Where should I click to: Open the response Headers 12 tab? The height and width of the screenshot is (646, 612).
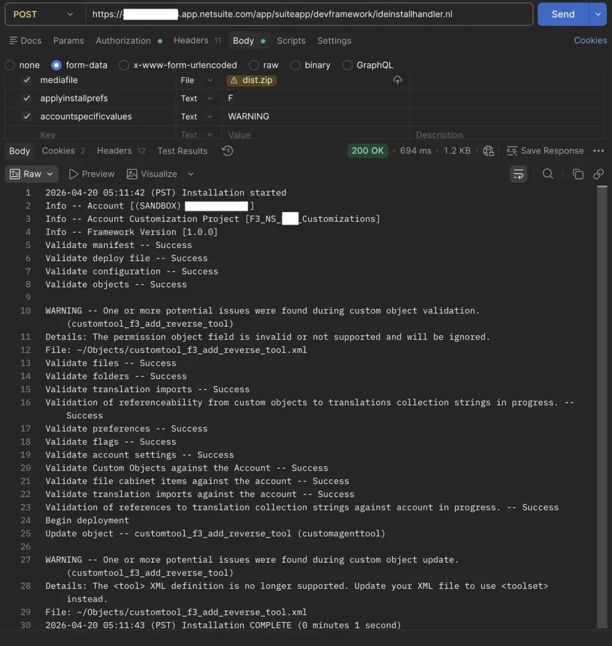(x=121, y=151)
